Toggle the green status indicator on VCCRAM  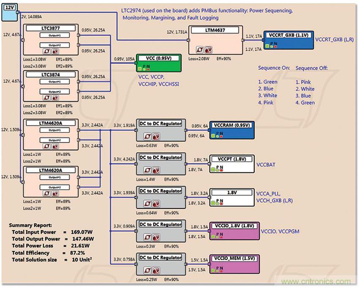tap(213, 135)
